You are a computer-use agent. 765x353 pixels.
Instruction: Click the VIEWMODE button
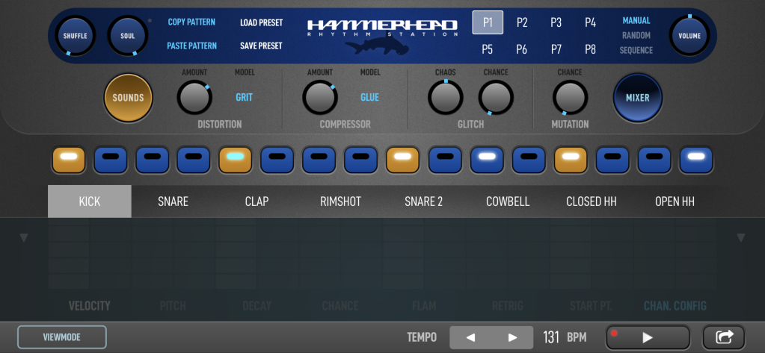pyautogui.click(x=62, y=337)
